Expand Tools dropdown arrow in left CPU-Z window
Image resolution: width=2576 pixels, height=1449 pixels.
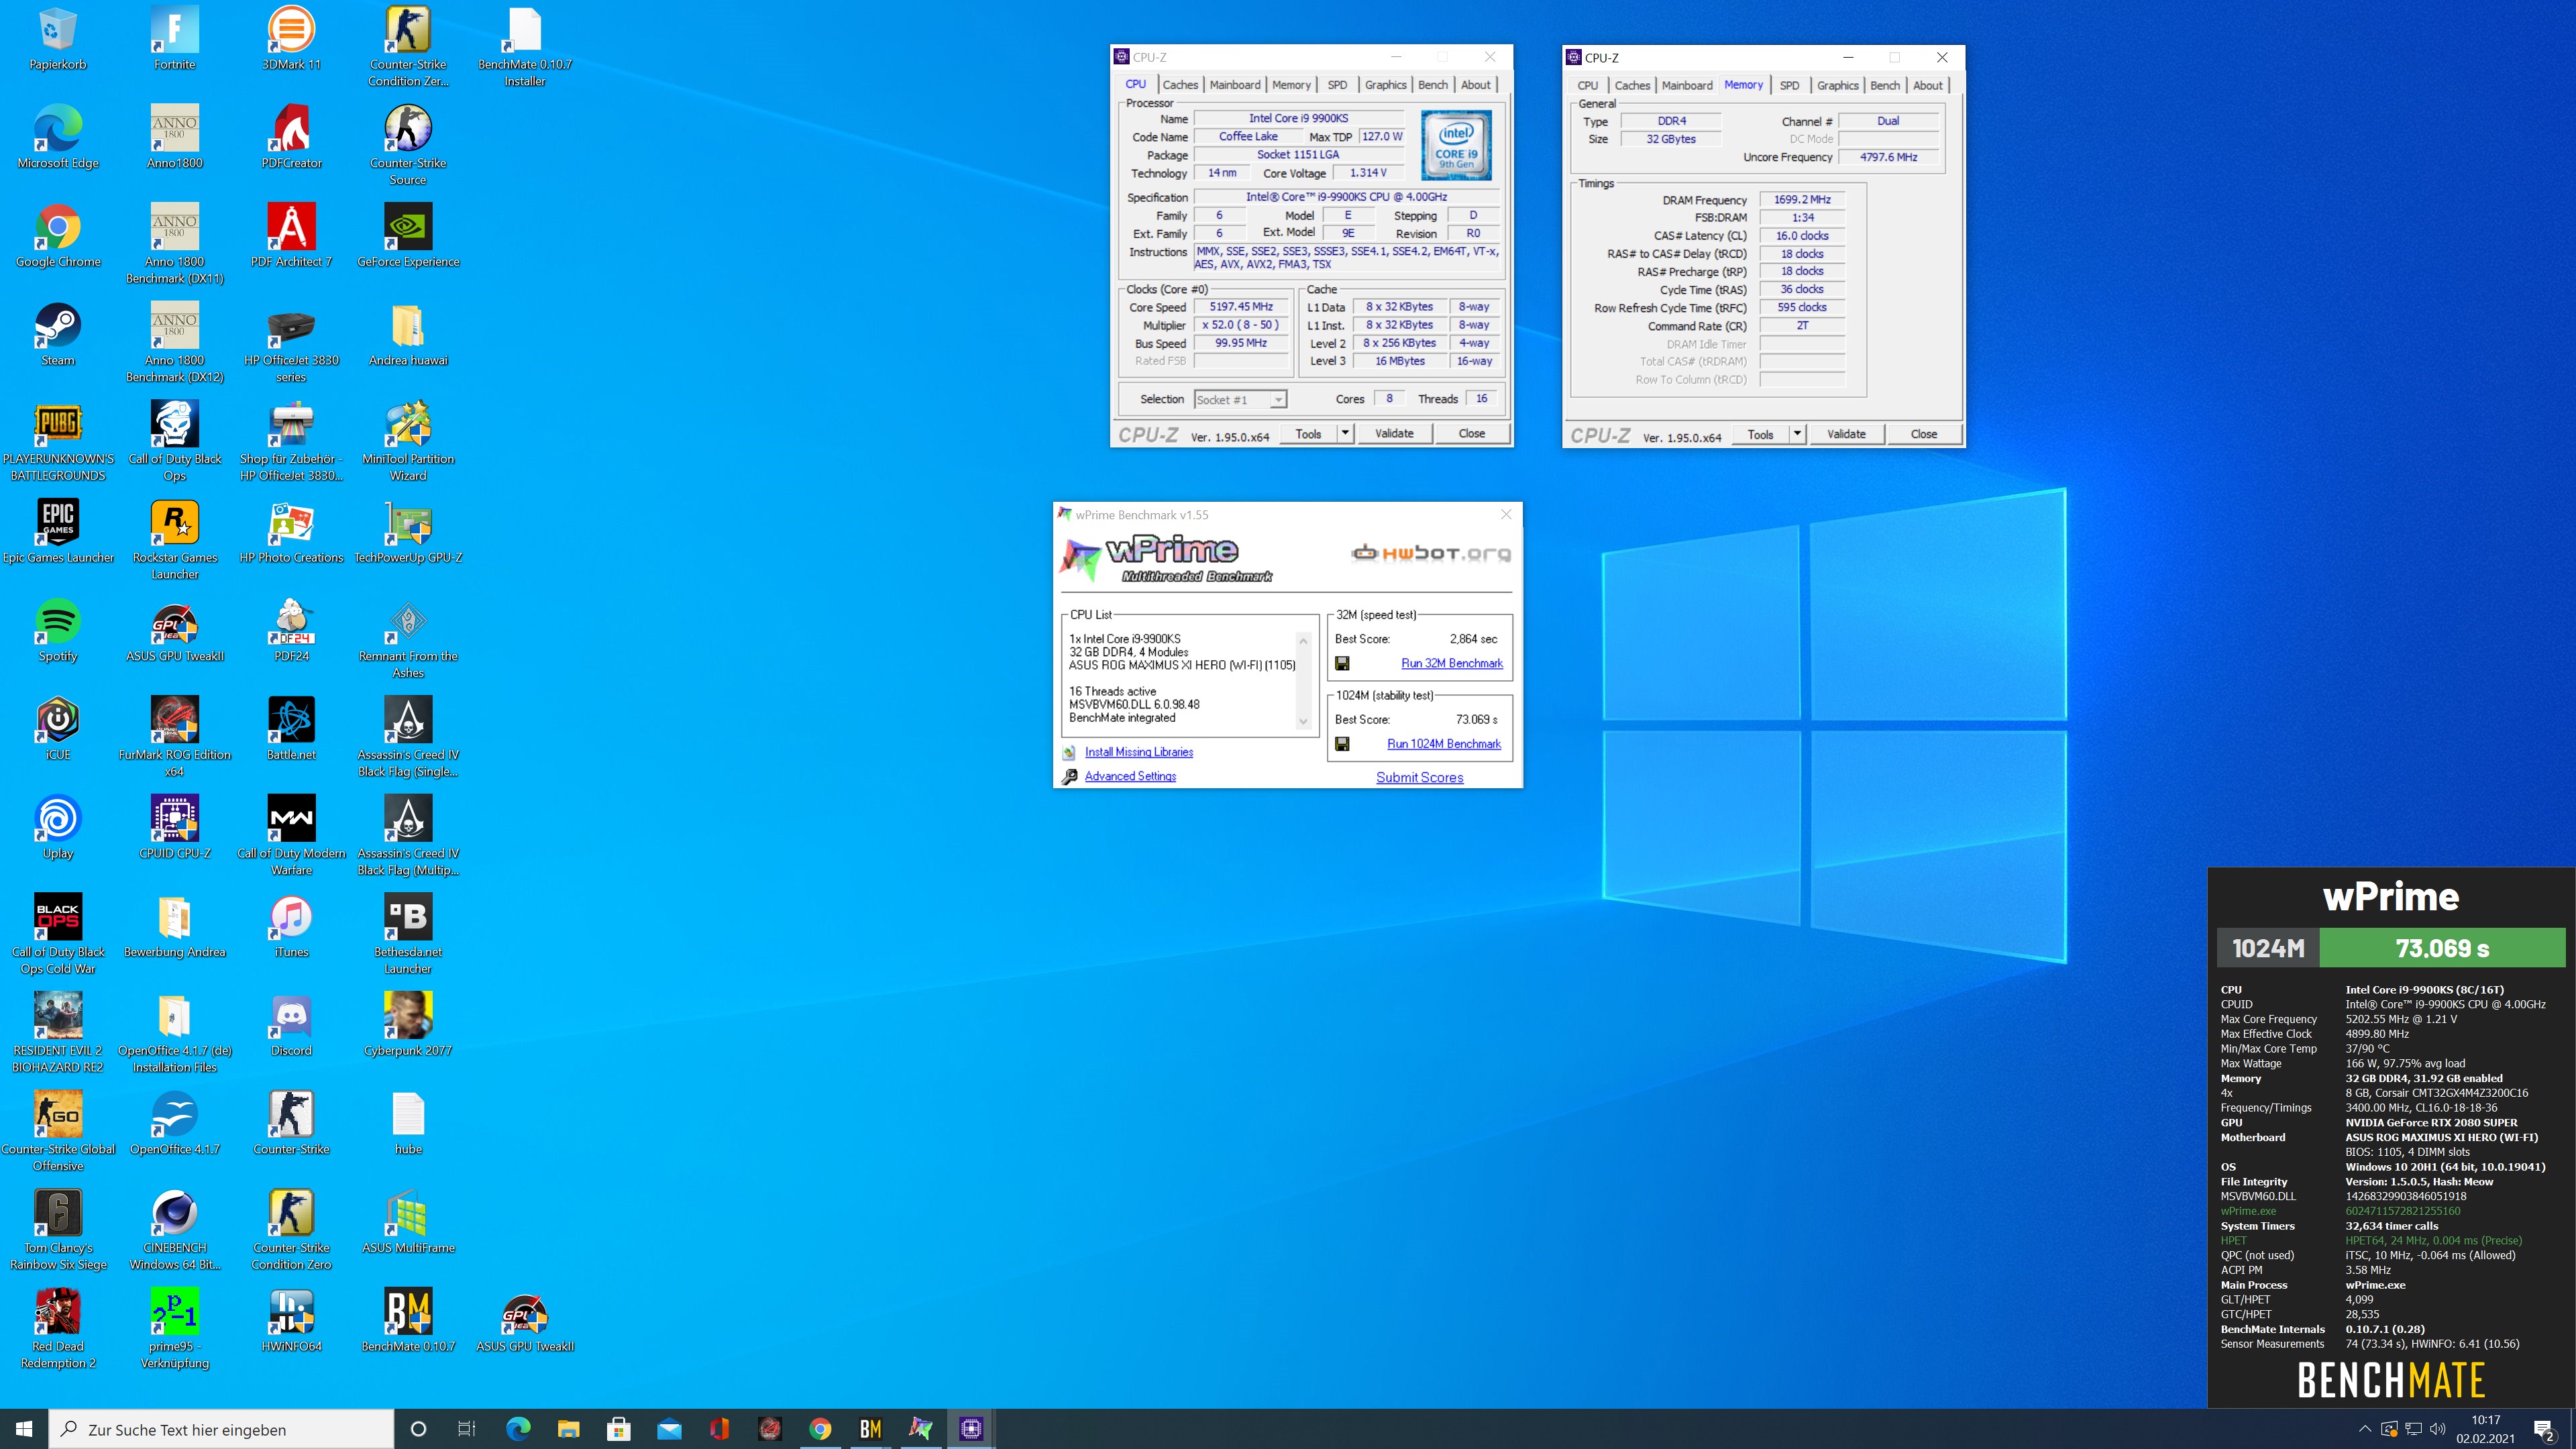coord(1345,433)
